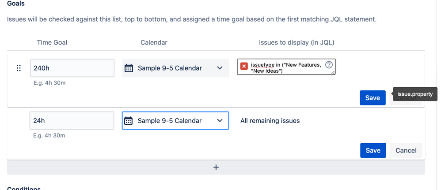The image size is (441, 190).
Task: Save the 240h goal row
Action: tap(373, 98)
